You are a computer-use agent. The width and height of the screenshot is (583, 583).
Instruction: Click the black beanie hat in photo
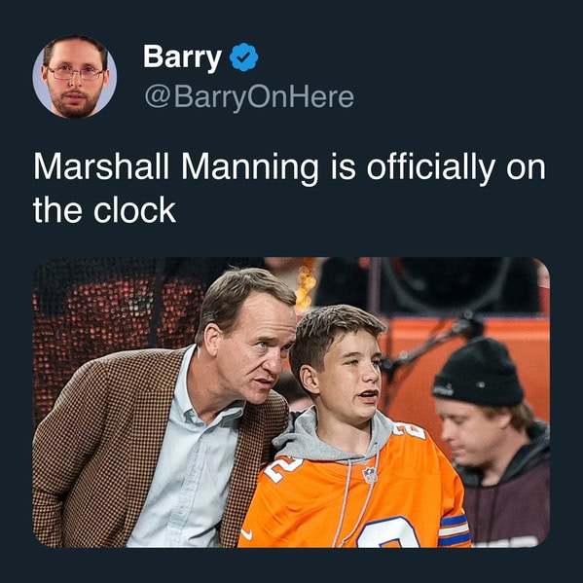pyautogui.click(x=479, y=374)
